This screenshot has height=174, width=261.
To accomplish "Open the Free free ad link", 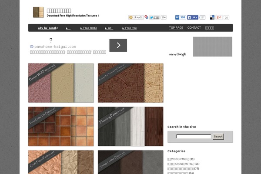I will [x=130, y=28].
